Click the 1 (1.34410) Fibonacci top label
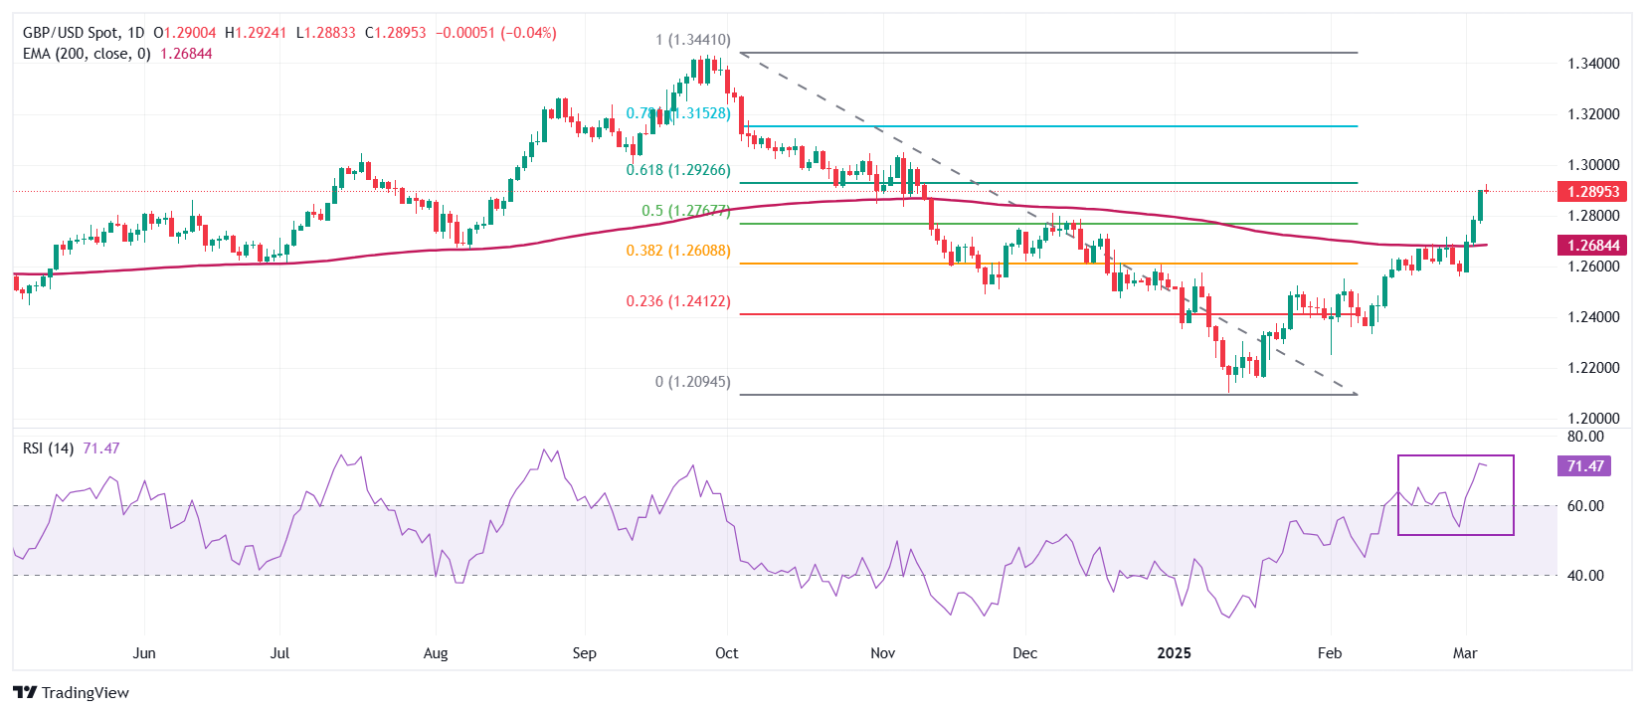This screenshot has height=714, width=1645. coord(692,40)
